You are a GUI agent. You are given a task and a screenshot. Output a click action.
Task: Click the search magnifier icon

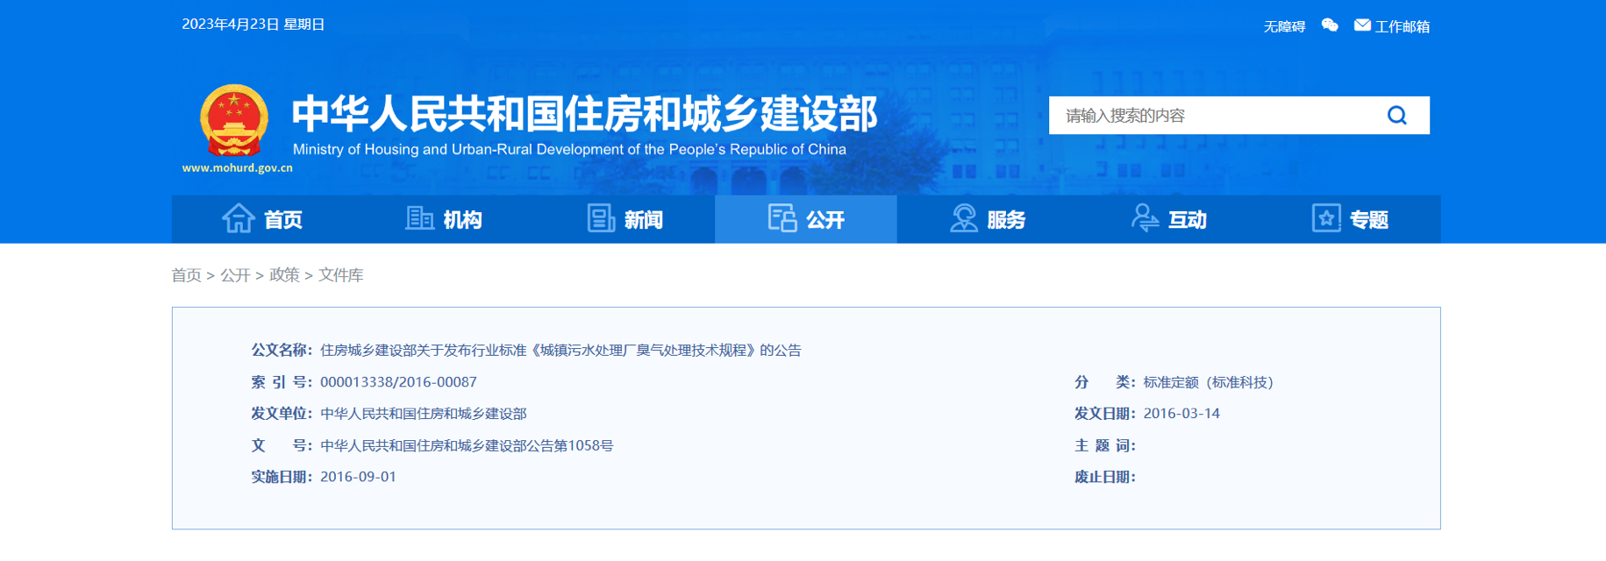(x=1396, y=116)
